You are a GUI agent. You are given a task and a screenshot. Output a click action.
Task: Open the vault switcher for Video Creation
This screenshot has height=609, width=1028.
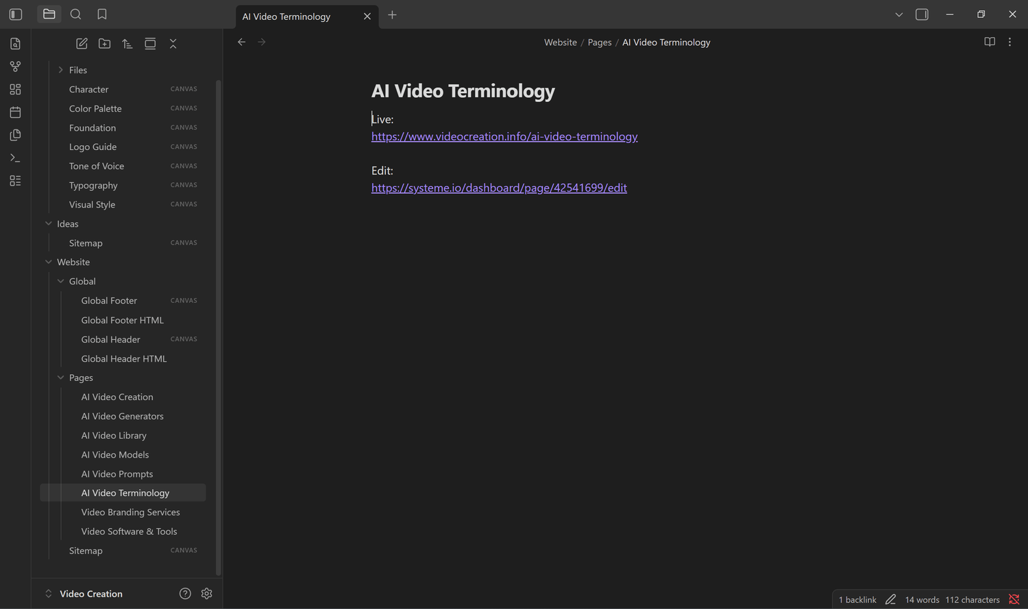(x=84, y=594)
